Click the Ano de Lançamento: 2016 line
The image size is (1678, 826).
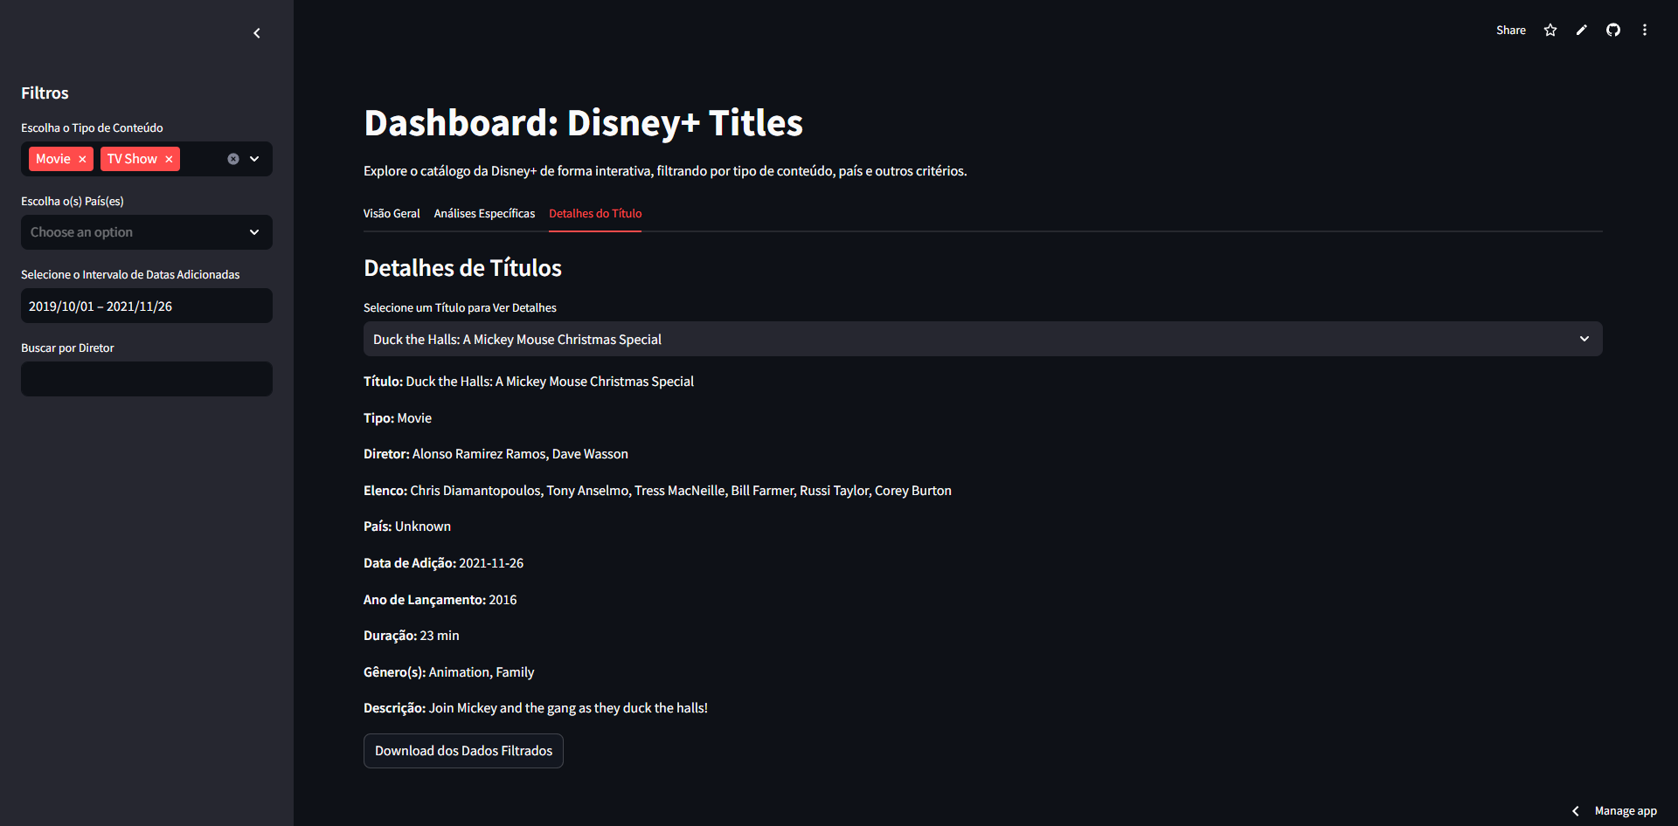point(440,600)
